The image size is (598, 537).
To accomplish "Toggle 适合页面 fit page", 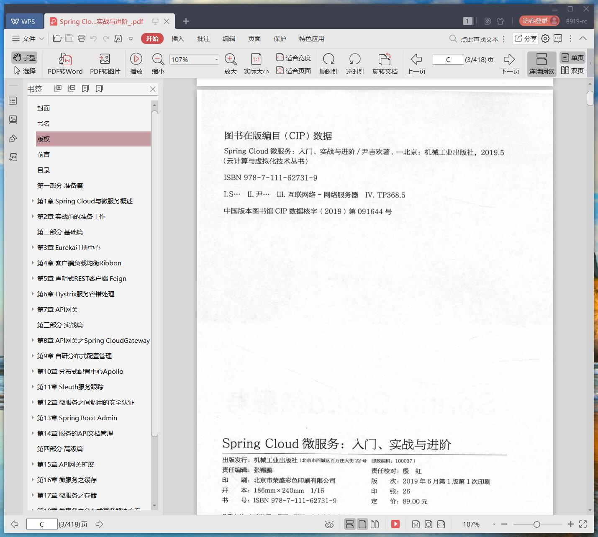I will (293, 71).
